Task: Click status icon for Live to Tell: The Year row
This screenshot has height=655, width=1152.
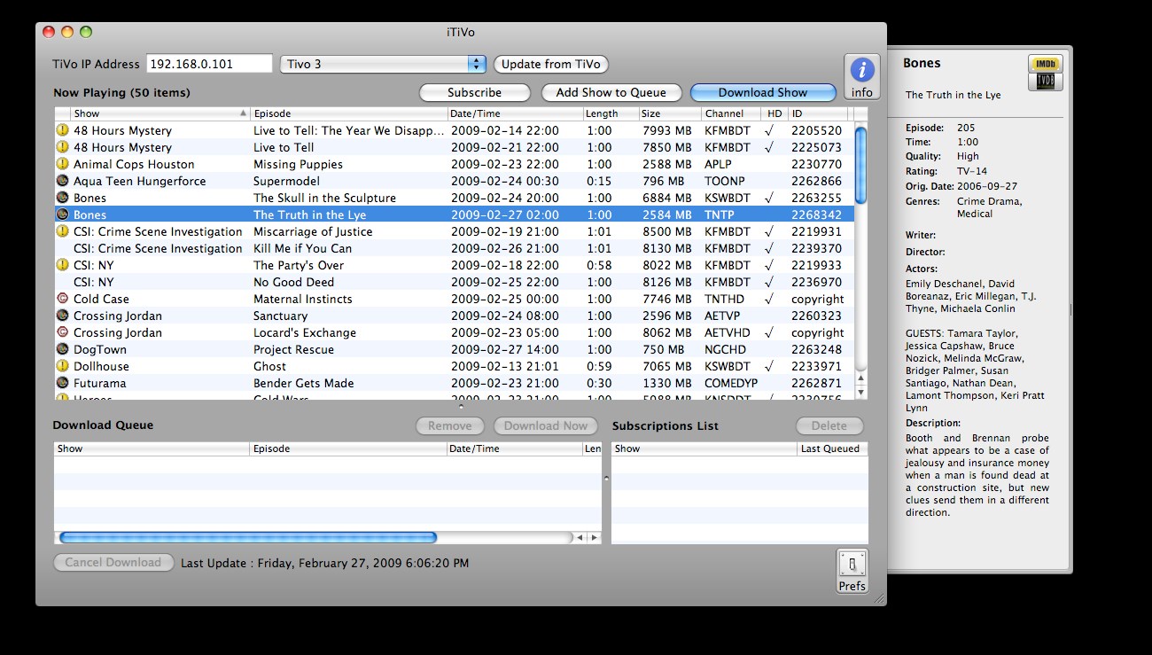Action: click(x=63, y=130)
